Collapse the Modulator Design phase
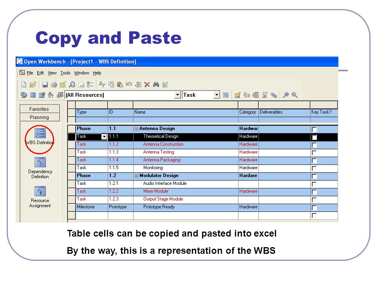The height and width of the screenshot is (282, 376). coord(136,176)
